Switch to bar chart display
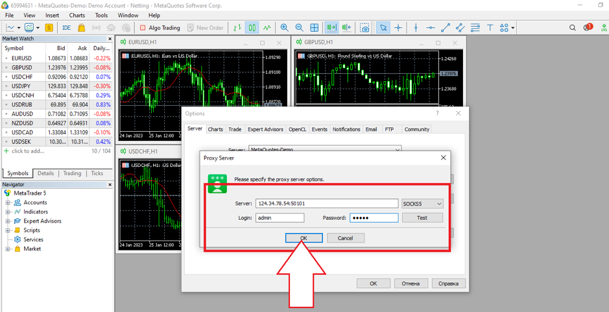 (237, 28)
